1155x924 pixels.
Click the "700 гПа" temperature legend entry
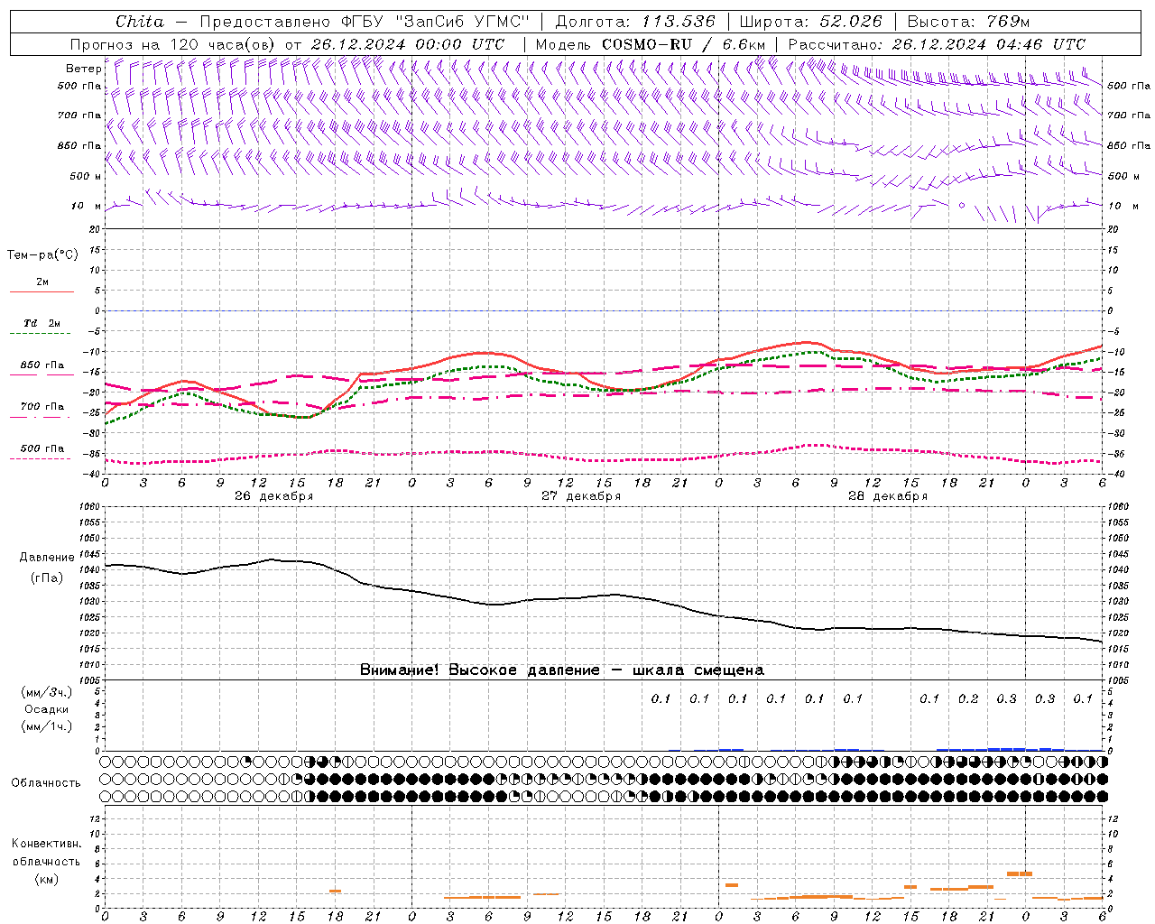(42, 407)
